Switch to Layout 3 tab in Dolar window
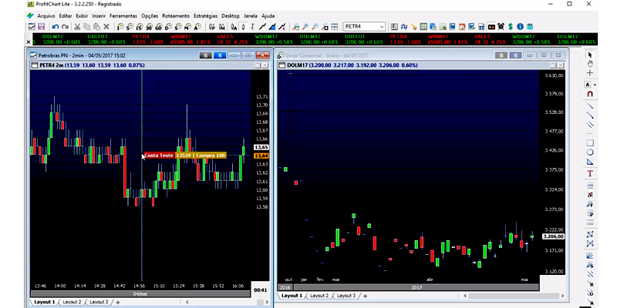This screenshot has width=617, height=308. (x=346, y=296)
